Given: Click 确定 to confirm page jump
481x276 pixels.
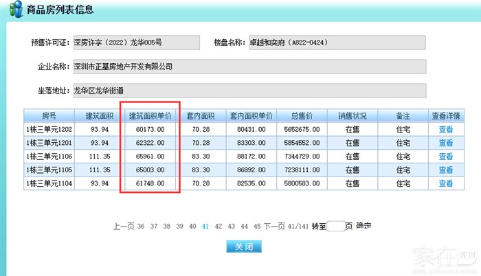Looking at the screenshot, I should (363, 226).
